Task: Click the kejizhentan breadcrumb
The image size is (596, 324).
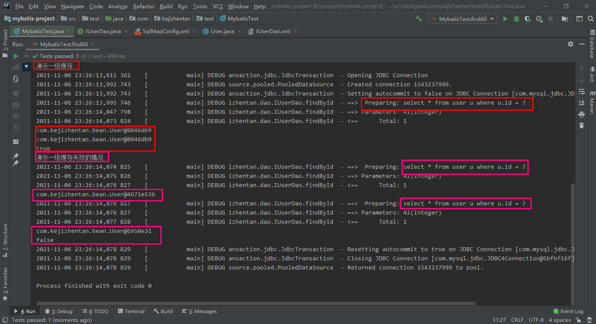Action: 172,19
